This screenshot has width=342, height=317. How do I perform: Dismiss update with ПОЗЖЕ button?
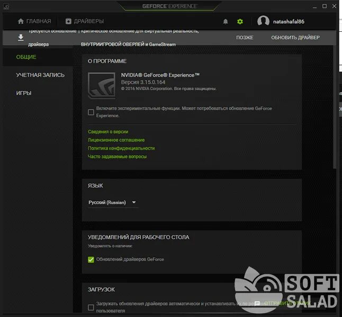[x=245, y=38]
